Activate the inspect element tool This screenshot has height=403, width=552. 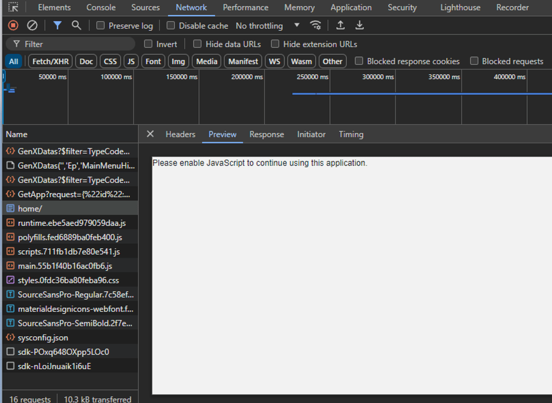(13, 7)
